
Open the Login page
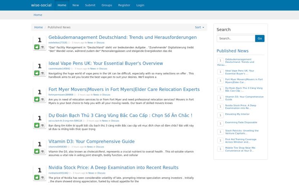140,5
